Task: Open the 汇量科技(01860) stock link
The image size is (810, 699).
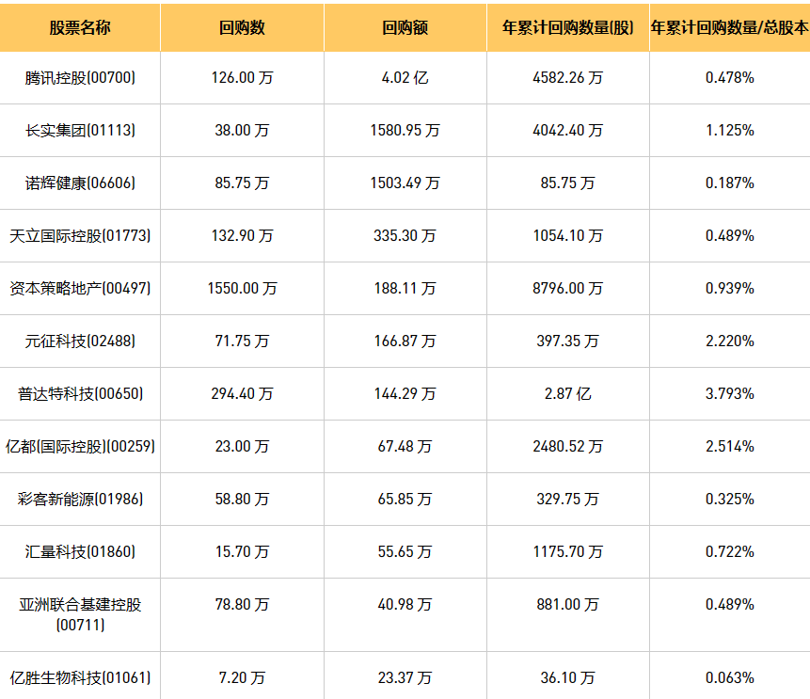Action: click(x=80, y=552)
